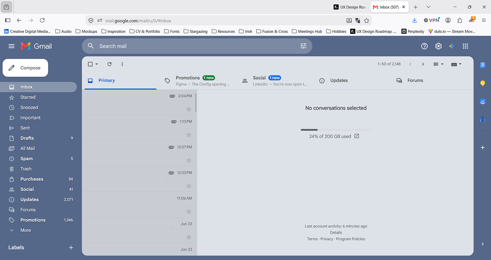Star the 12:57 PM email
491x260 pixels.
pyautogui.click(x=188, y=161)
